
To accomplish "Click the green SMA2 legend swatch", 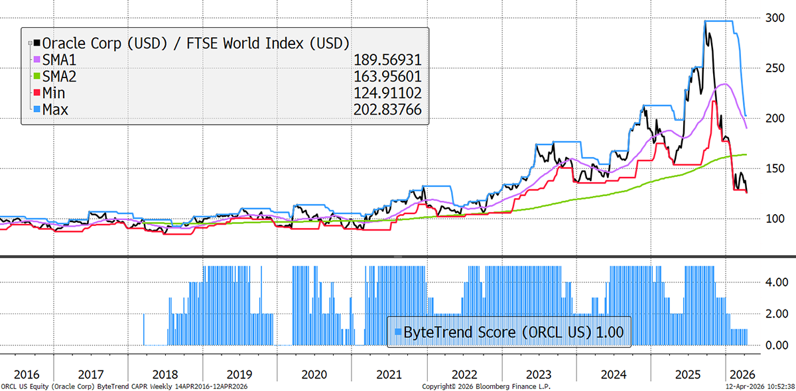I will 37,77.
